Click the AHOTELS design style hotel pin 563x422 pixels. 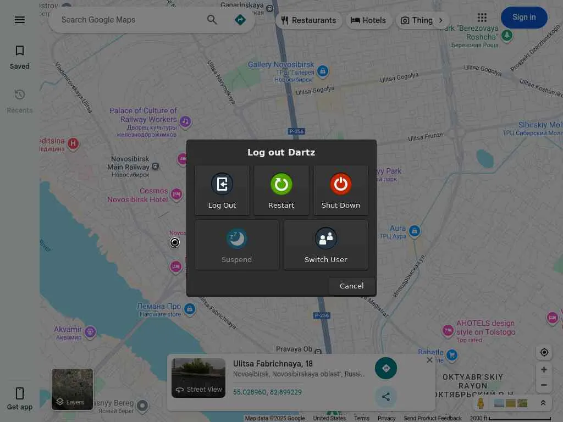tap(448, 330)
